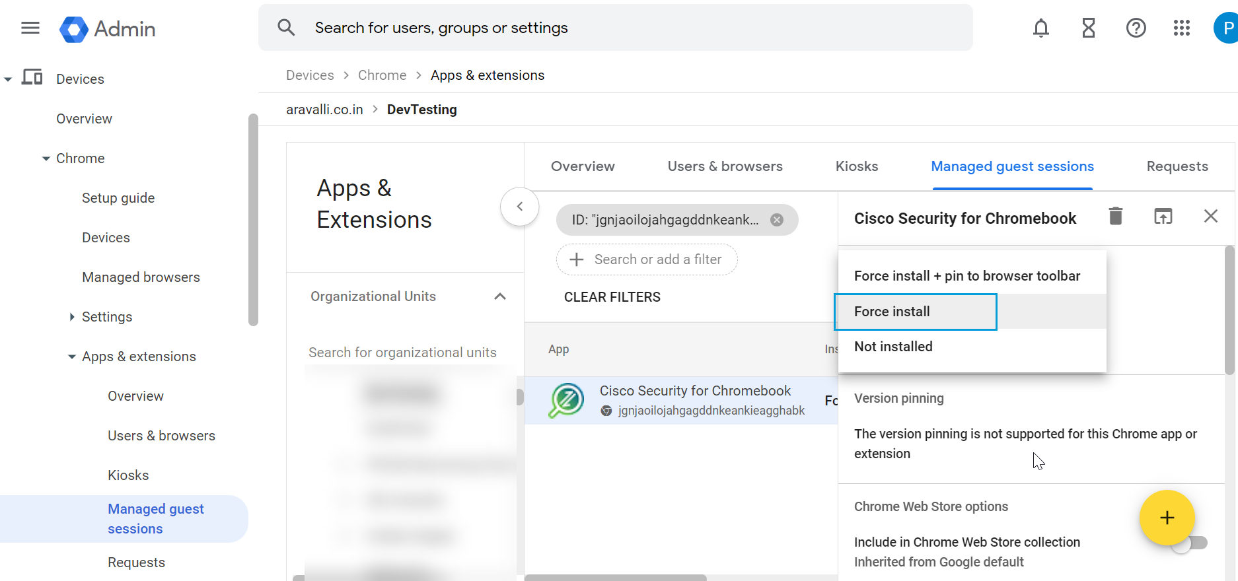Click the aravalli.co.in breadcrumb
The height and width of the screenshot is (581, 1238).
click(324, 110)
